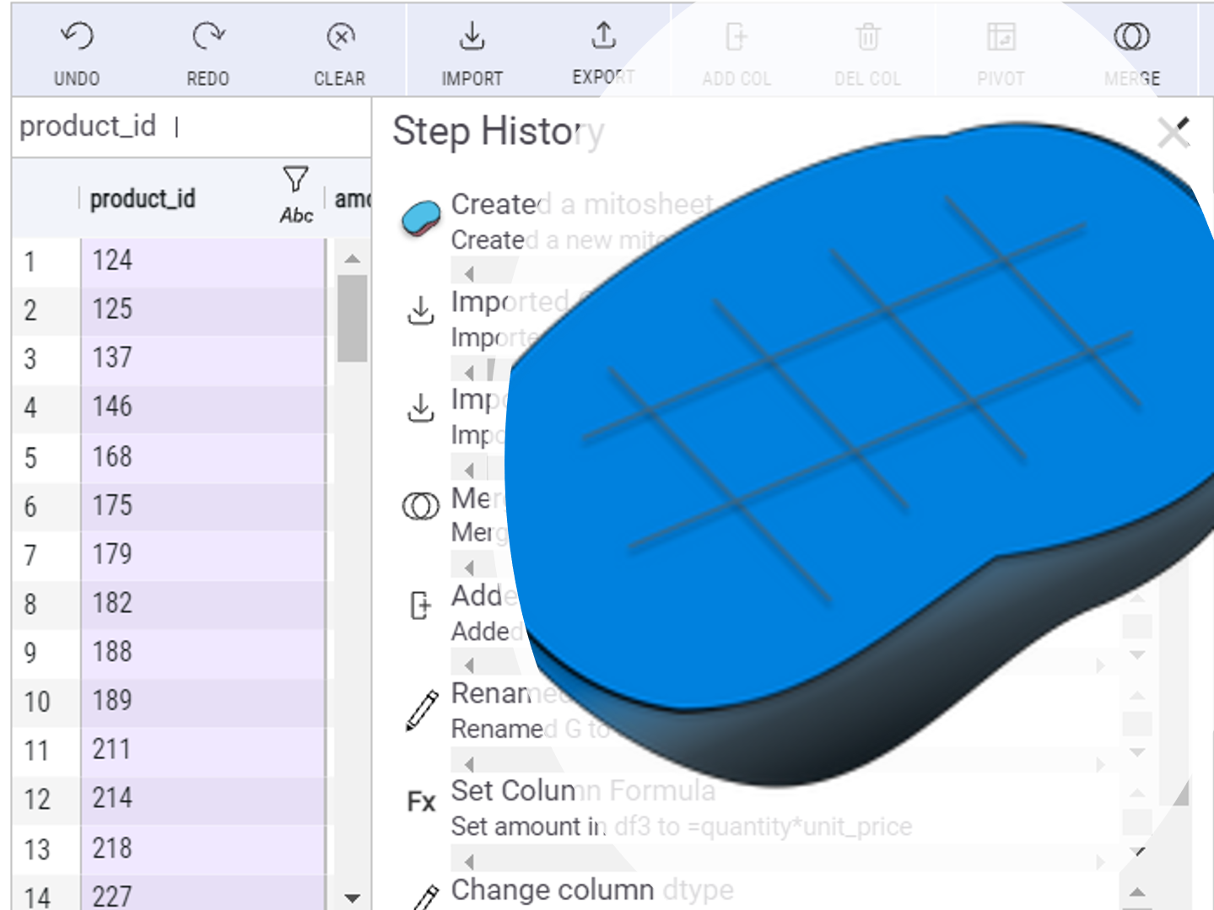
Task: Open the product_id column filter icon
Action: point(295,179)
